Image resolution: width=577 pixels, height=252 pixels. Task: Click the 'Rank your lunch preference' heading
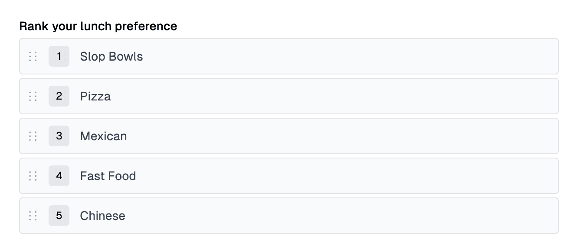[98, 26]
